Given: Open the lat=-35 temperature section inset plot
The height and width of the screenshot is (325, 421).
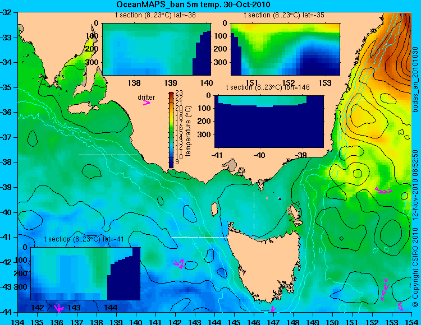Looking at the screenshot, I should pos(285,49).
